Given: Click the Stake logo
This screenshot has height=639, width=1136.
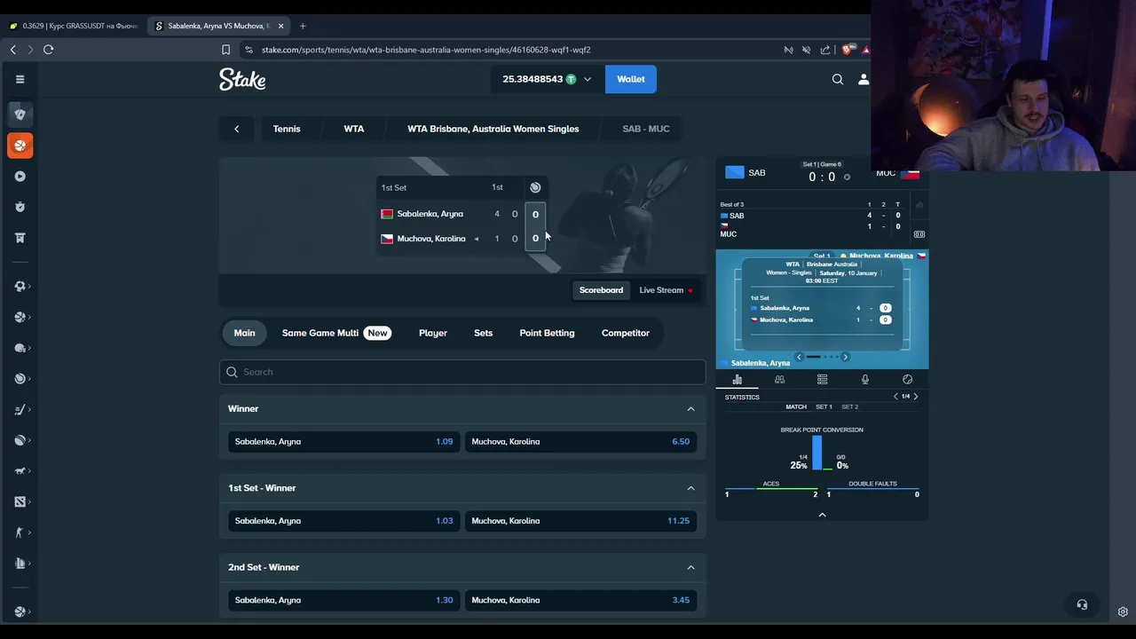Looking at the screenshot, I should 242,79.
